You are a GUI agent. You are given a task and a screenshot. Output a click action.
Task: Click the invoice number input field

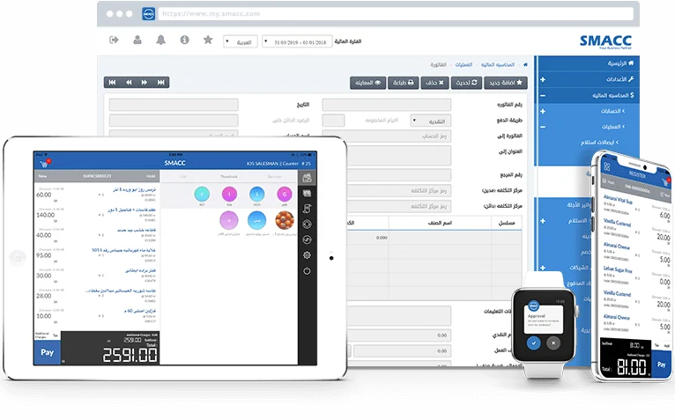[387, 105]
